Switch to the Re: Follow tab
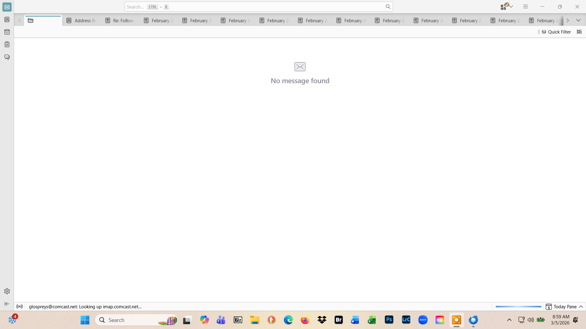 coord(120,20)
